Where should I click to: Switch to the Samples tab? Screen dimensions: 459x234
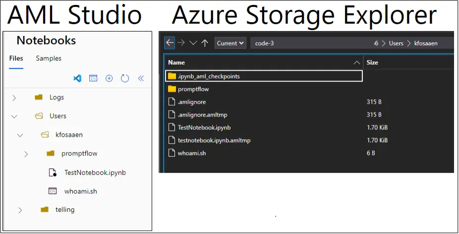pos(49,58)
